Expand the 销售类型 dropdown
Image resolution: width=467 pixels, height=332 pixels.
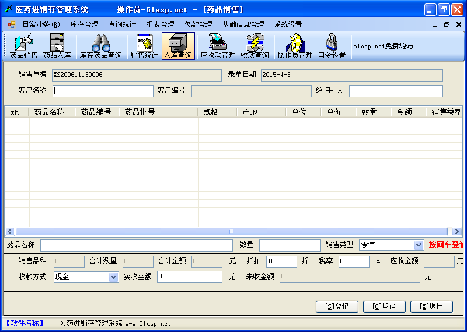pyautogui.click(x=419, y=245)
